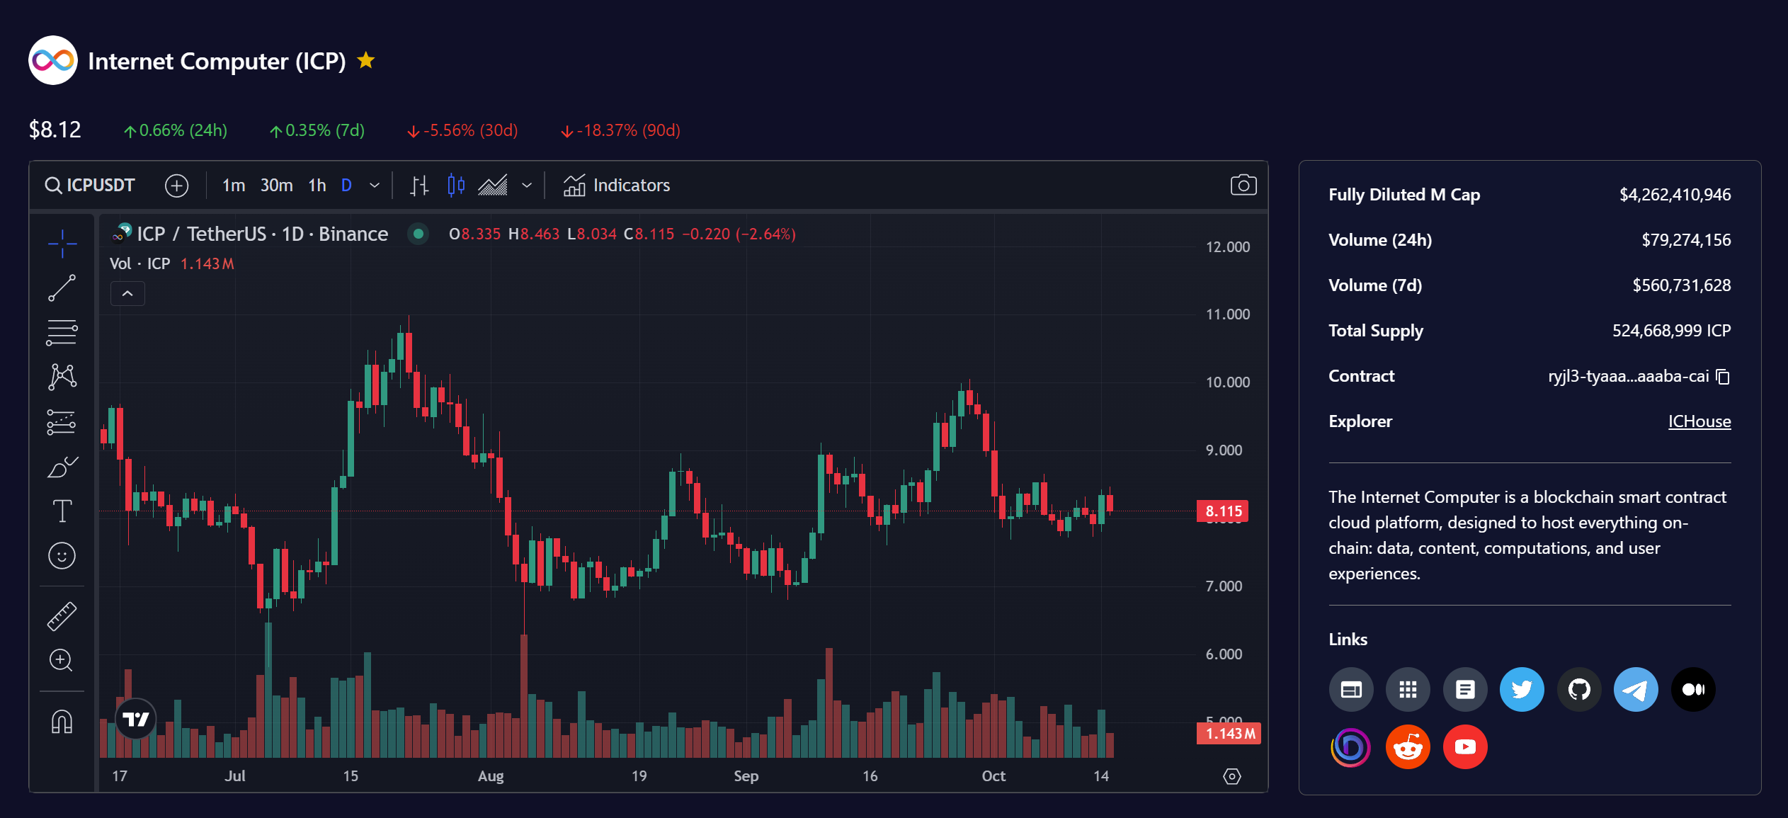
Task: Select the 1h timeframe
Action: (317, 186)
